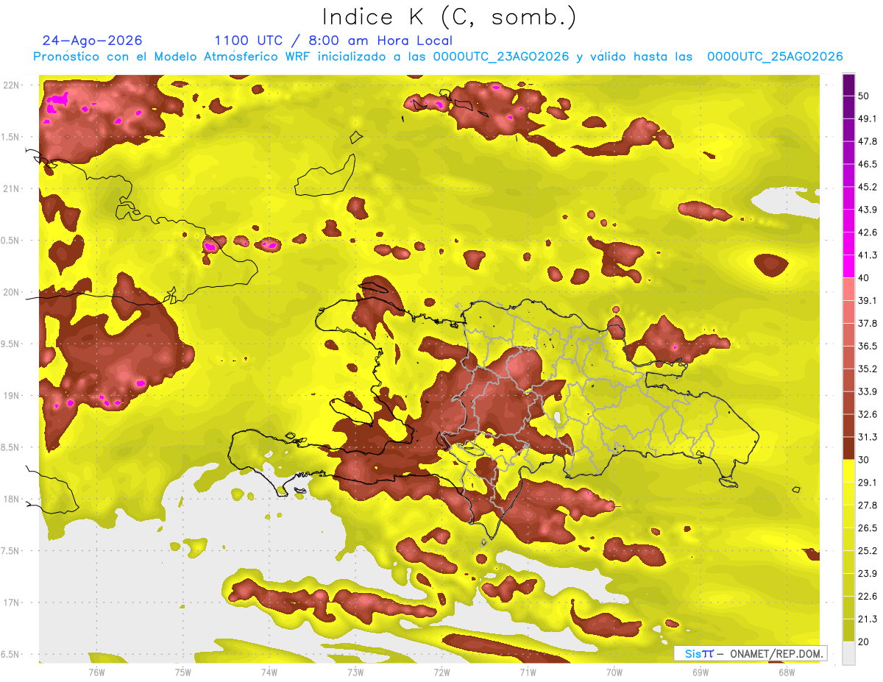This screenshot has height=682, width=883.
Task: Click the colorbar value '45.2'
Action: click(868, 187)
